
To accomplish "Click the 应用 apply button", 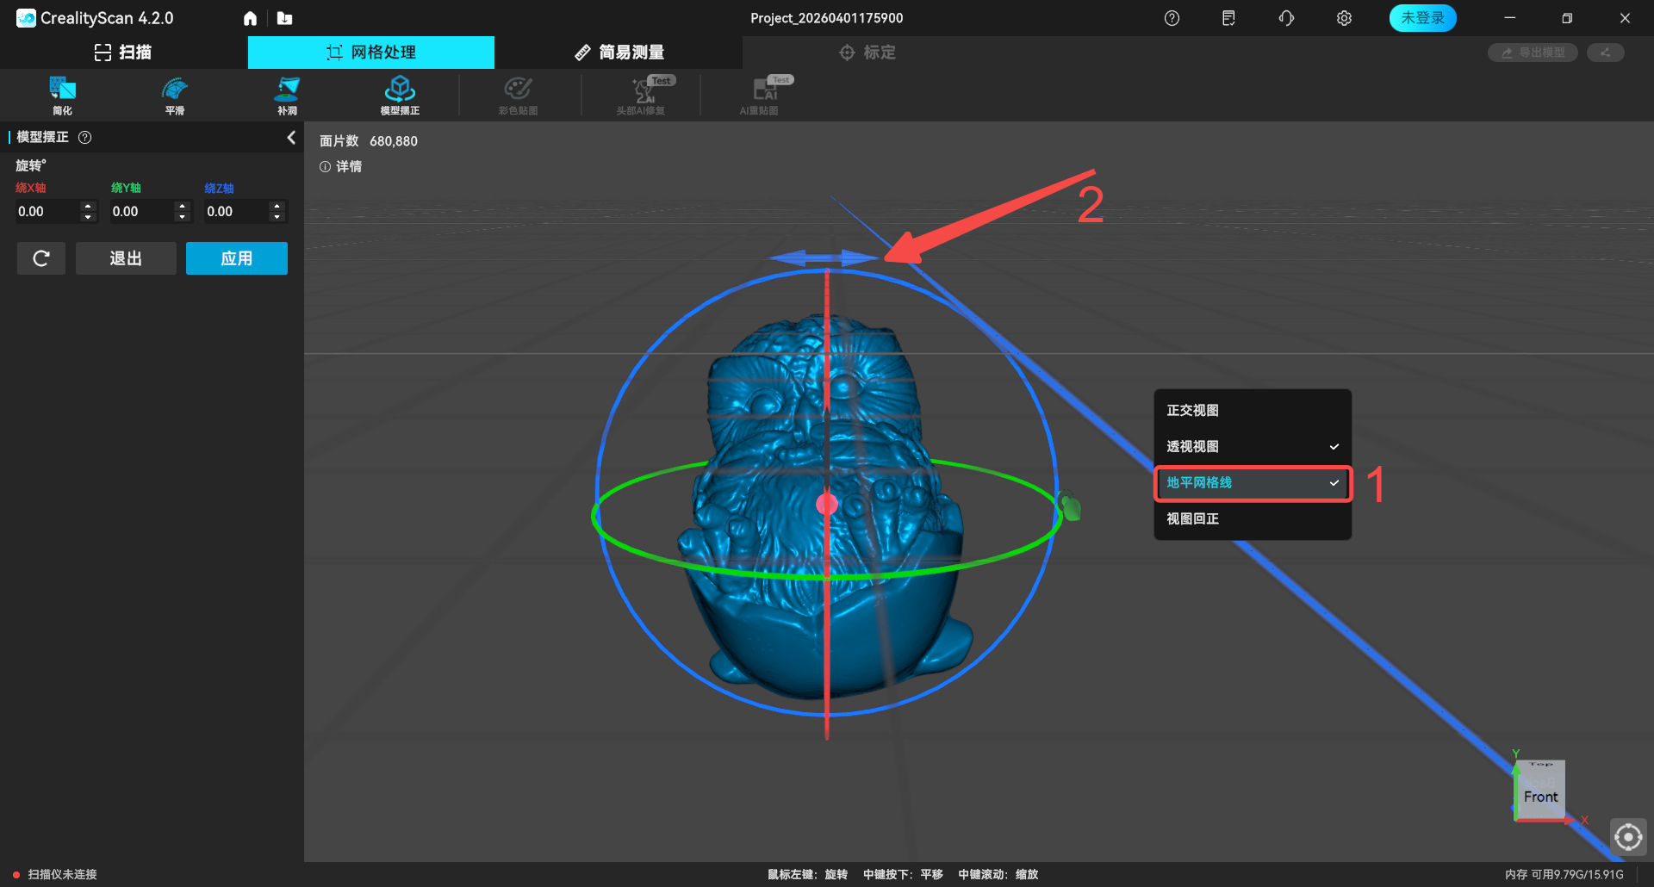I will [236, 258].
